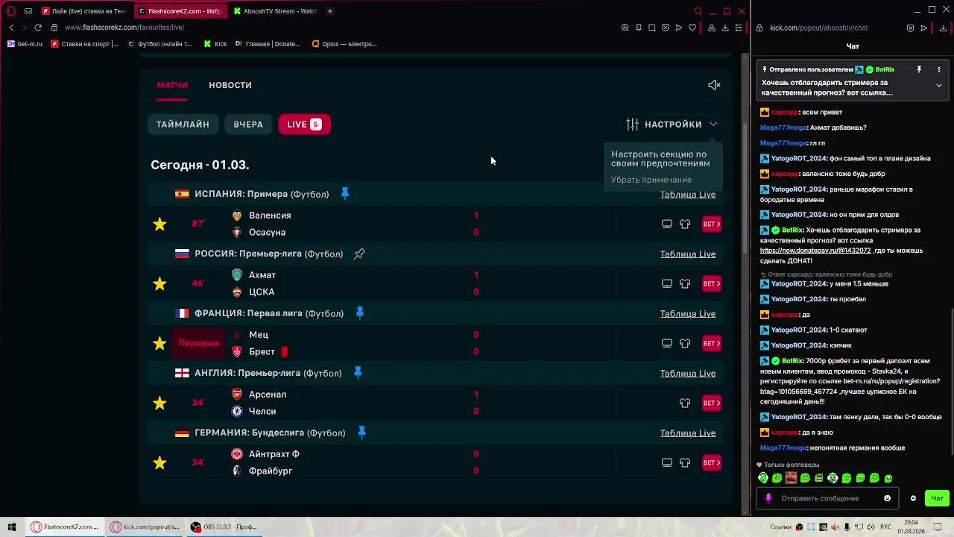Unstar the Валенсия – Осасуна match
954x537 pixels.
pyautogui.click(x=159, y=224)
